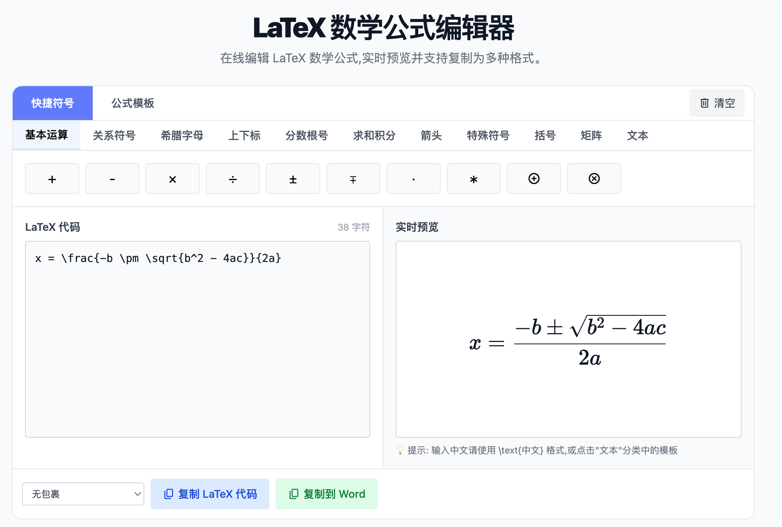Image resolution: width=782 pixels, height=527 pixels.
Task: Select the 基本运算 category tab
Action: tap(47, 135)
